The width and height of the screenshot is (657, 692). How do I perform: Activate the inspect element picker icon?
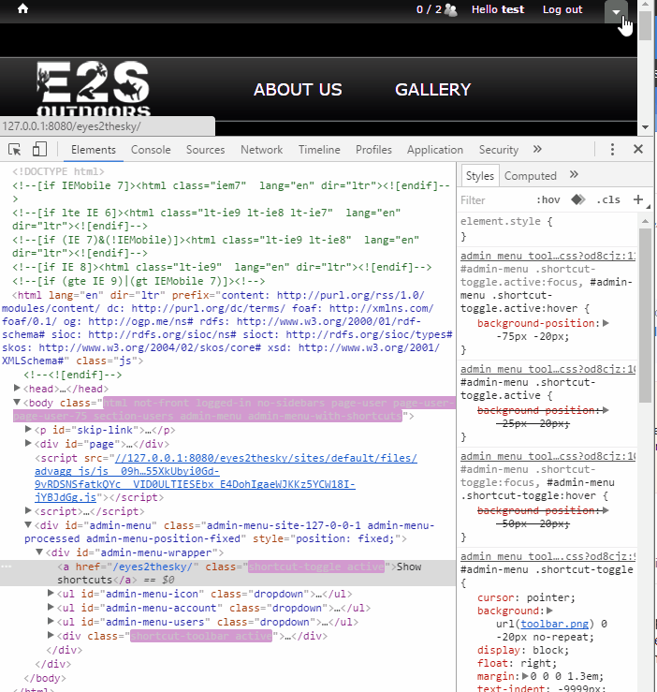pyautogui.click(x=15, y=150)
